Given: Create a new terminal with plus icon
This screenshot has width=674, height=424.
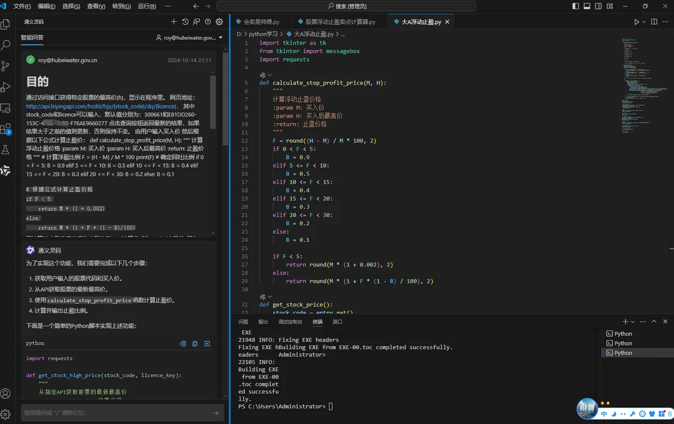Looking at the screenshot, I should point(625,321).
